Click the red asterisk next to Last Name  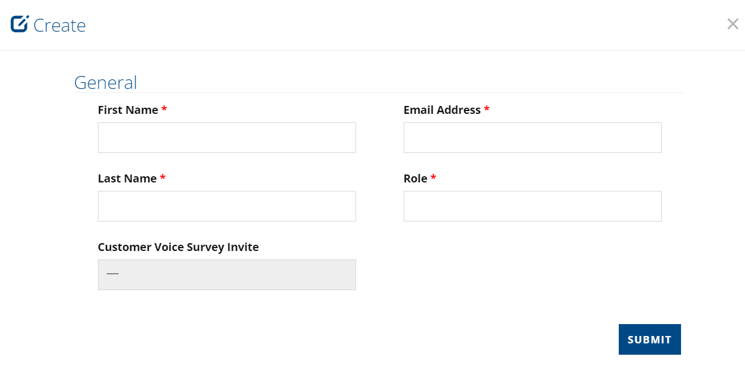pyautogui.click(x=162, y=177)
